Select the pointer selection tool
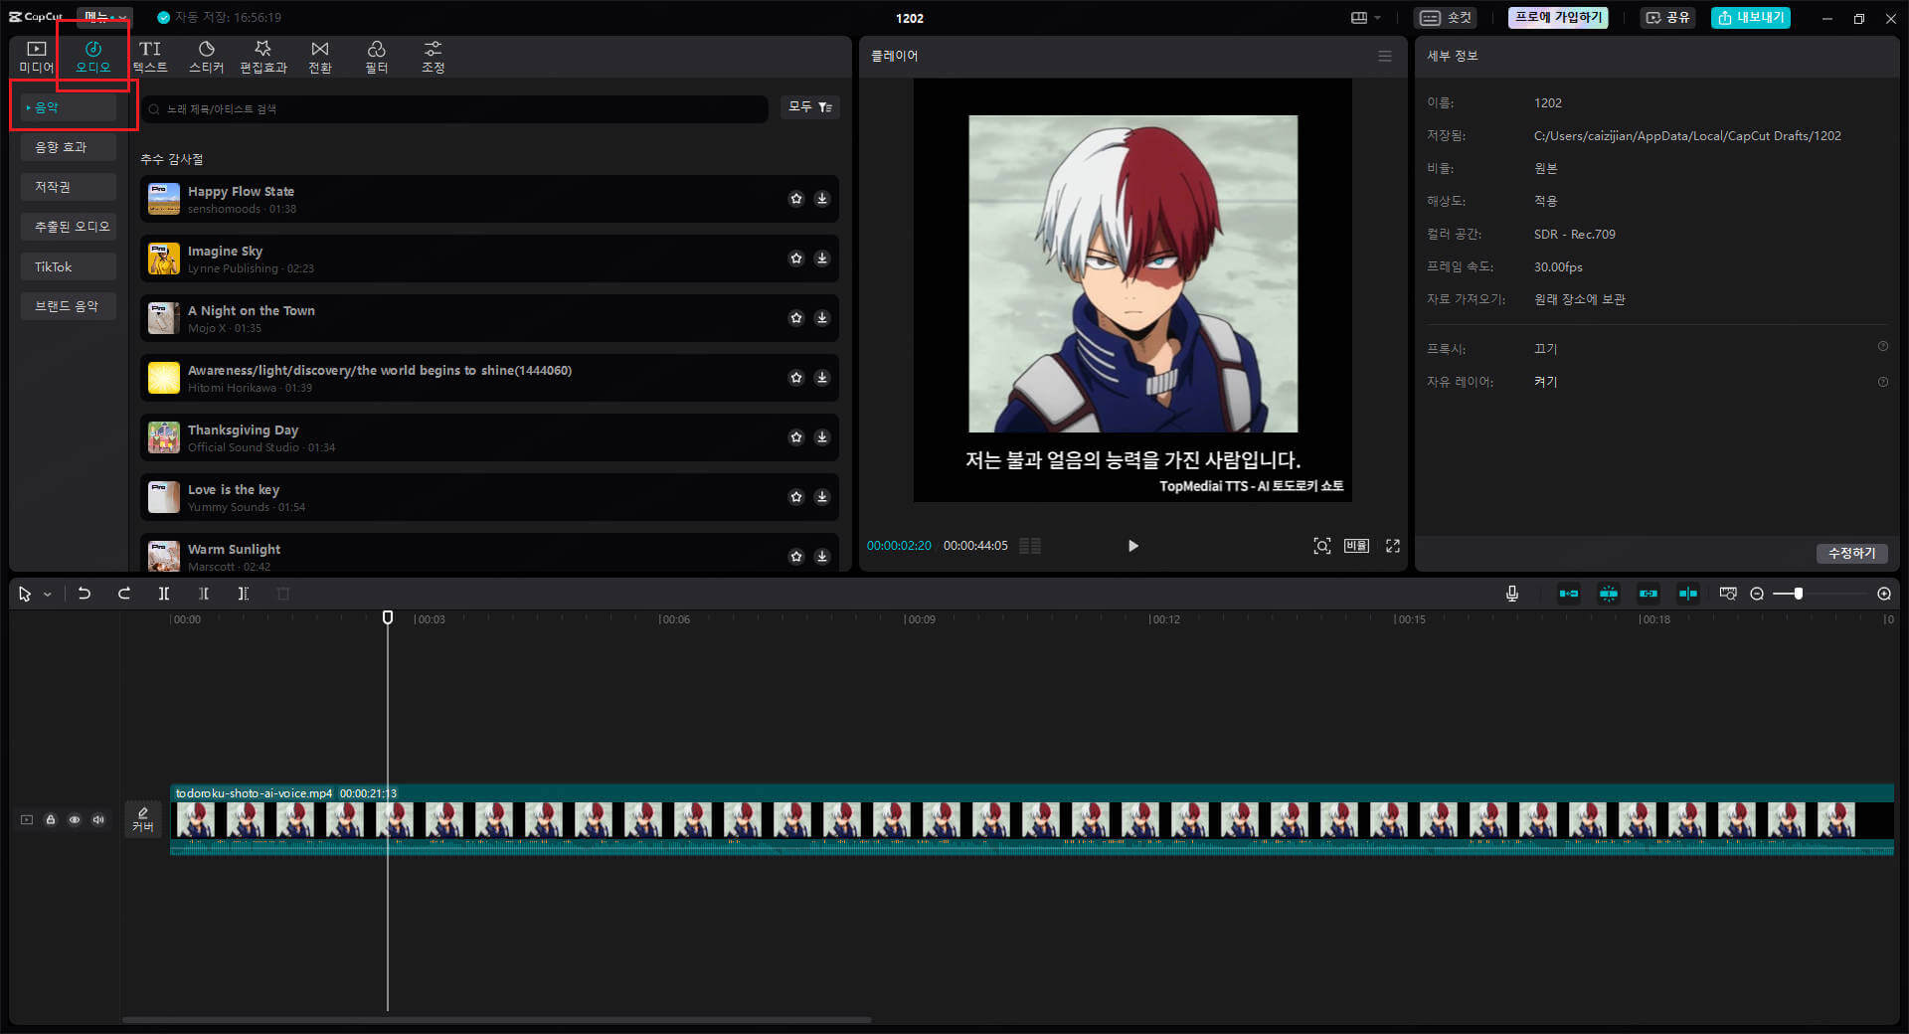Screen dimensions: 1909x1034 (x=25, y=594)
